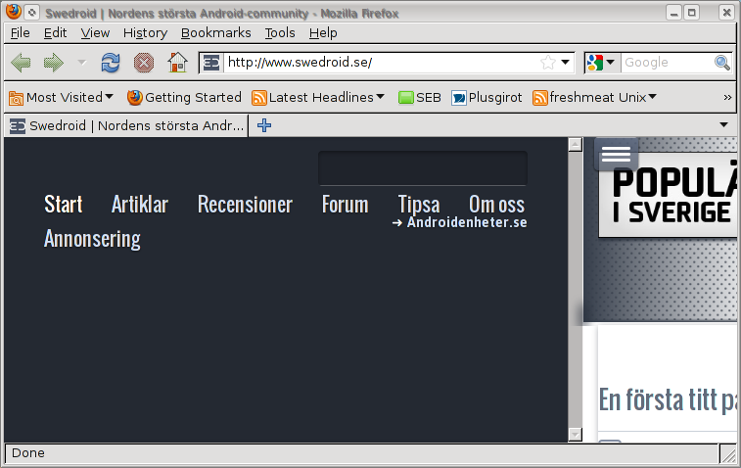
Task: Open the File menu
Action: click(20, 33)
